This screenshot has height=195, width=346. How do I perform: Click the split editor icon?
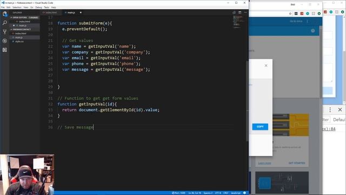click(x=239, y=12)
